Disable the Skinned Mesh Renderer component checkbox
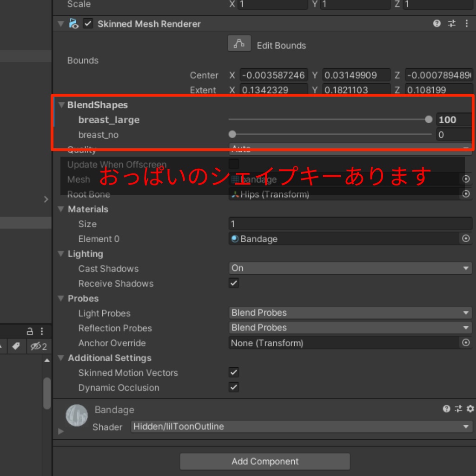Screen dimensions: 476x476 [x=88, y=24]
